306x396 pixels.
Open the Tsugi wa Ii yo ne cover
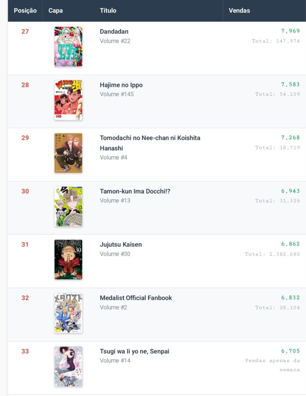pyautogui.click(x=68, y=366)
